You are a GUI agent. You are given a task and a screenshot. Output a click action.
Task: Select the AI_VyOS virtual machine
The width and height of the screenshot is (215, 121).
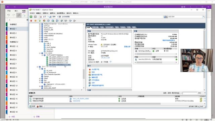coord(49,71)
